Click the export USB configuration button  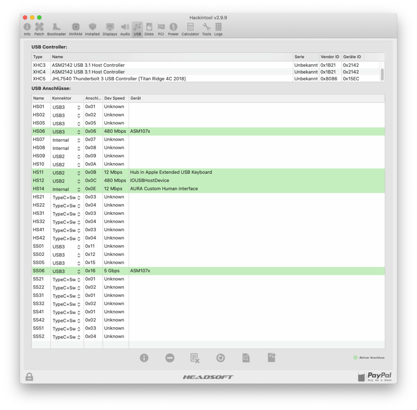click(272, 358)
